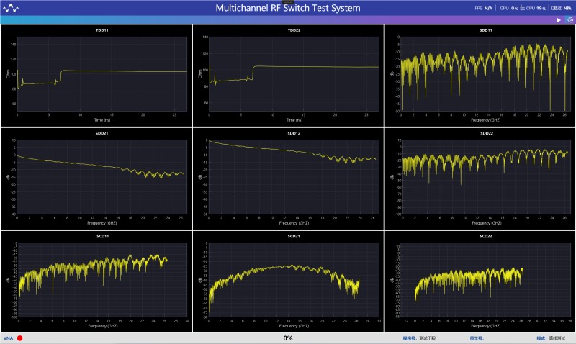Select the TDD22 impedance chart
Image resolution: width=576 pixels, height=344 pixels.
(288, 76)
